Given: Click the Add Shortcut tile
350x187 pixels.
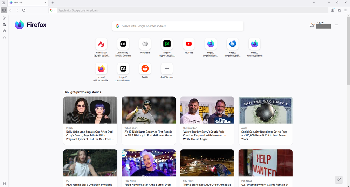Looking at the screenshot, I should (167, 69).
